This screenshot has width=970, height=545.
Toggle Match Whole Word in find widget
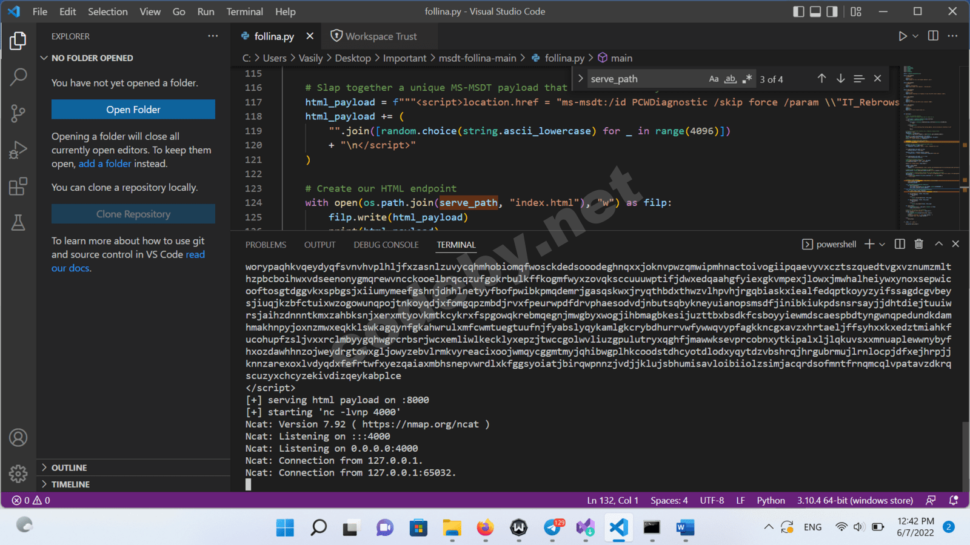tap(731, 79)
